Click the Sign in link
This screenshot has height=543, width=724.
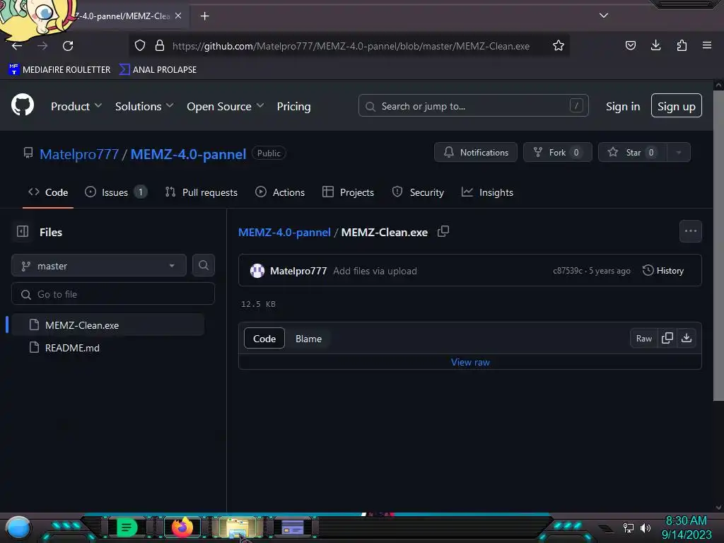(x=623, y=106)
